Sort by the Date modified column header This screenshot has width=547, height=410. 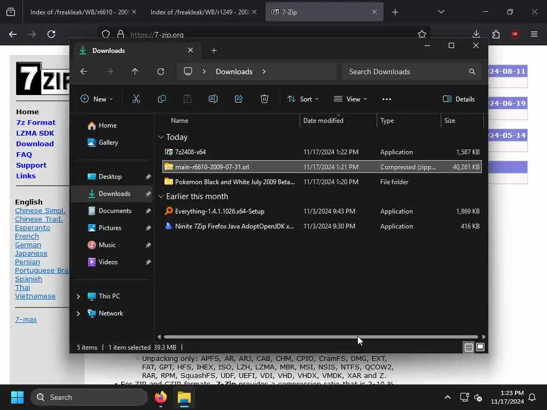338,120
